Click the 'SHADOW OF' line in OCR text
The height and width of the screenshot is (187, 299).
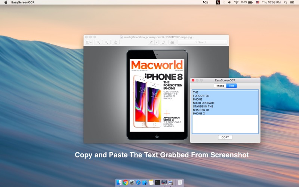click(x=201, y=110)
